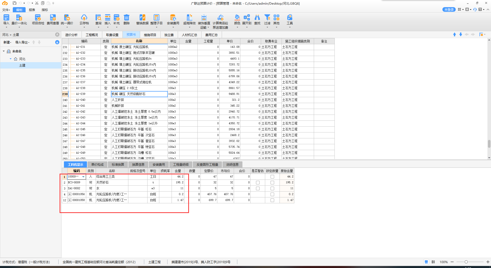Select the 土建 item in the tree
This screenshot has height=268, width=491.
point(22,65)
